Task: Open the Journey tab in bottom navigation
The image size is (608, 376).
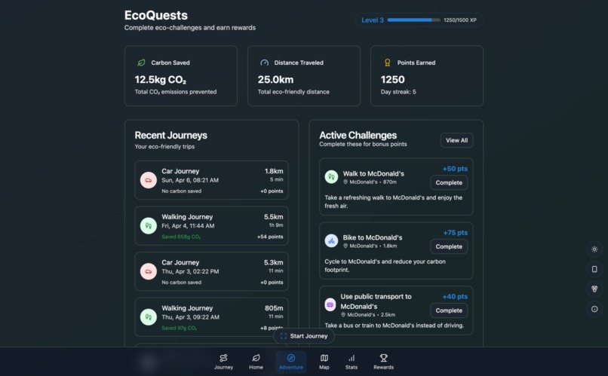Action: tap(224, 362)
